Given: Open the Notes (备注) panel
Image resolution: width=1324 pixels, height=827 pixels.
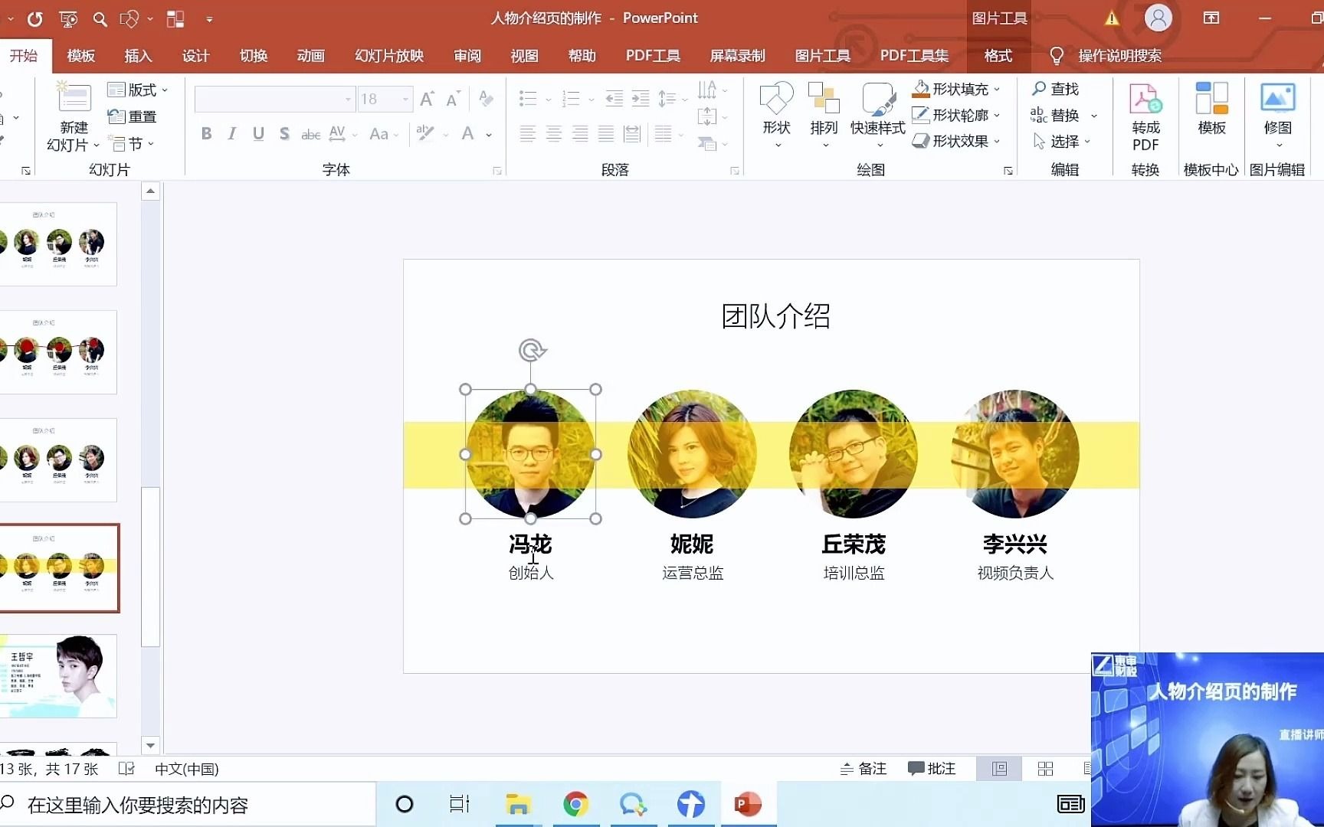Looking at the screenshot, I should pyautogui.click(x=863, y=768).
